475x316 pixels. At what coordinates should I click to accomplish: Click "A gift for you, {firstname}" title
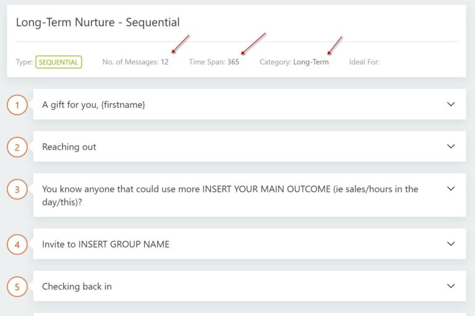[93, 105]
